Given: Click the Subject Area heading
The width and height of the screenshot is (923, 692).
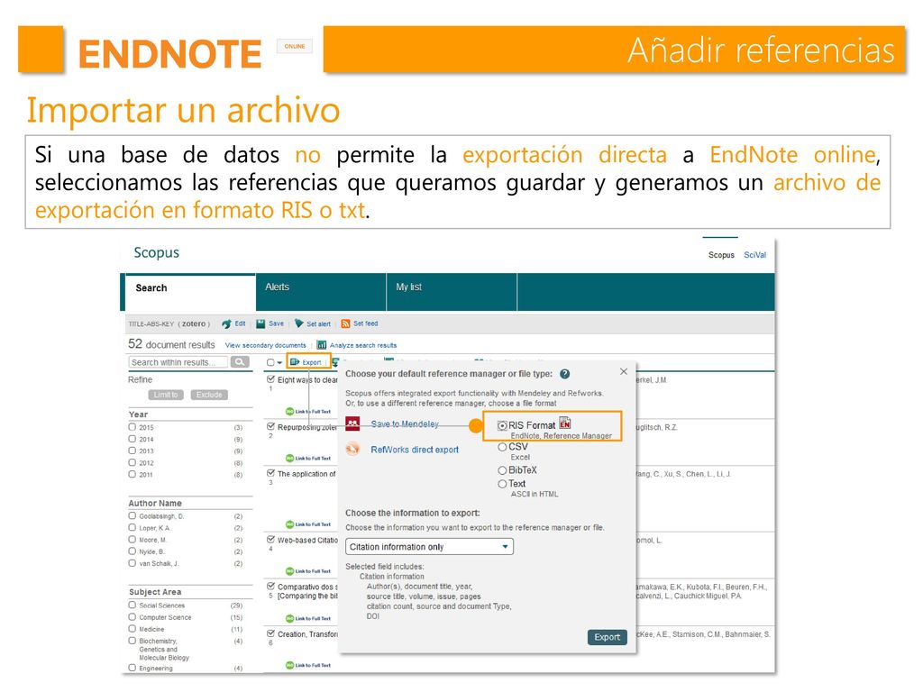Looking at the screenshot, I should [155, 592].
